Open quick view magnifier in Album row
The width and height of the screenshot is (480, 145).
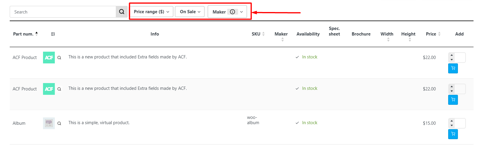tap(59, 123)
